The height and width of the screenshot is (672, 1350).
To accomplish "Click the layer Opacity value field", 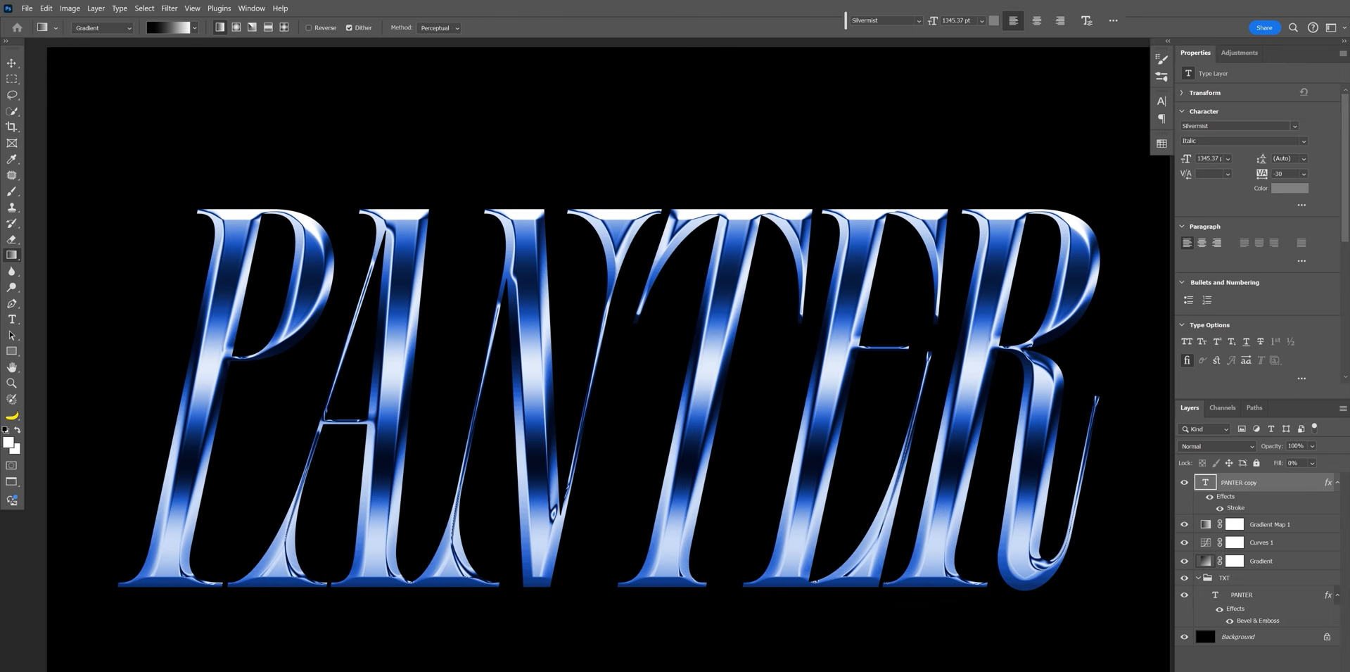I will point(1297,446).
